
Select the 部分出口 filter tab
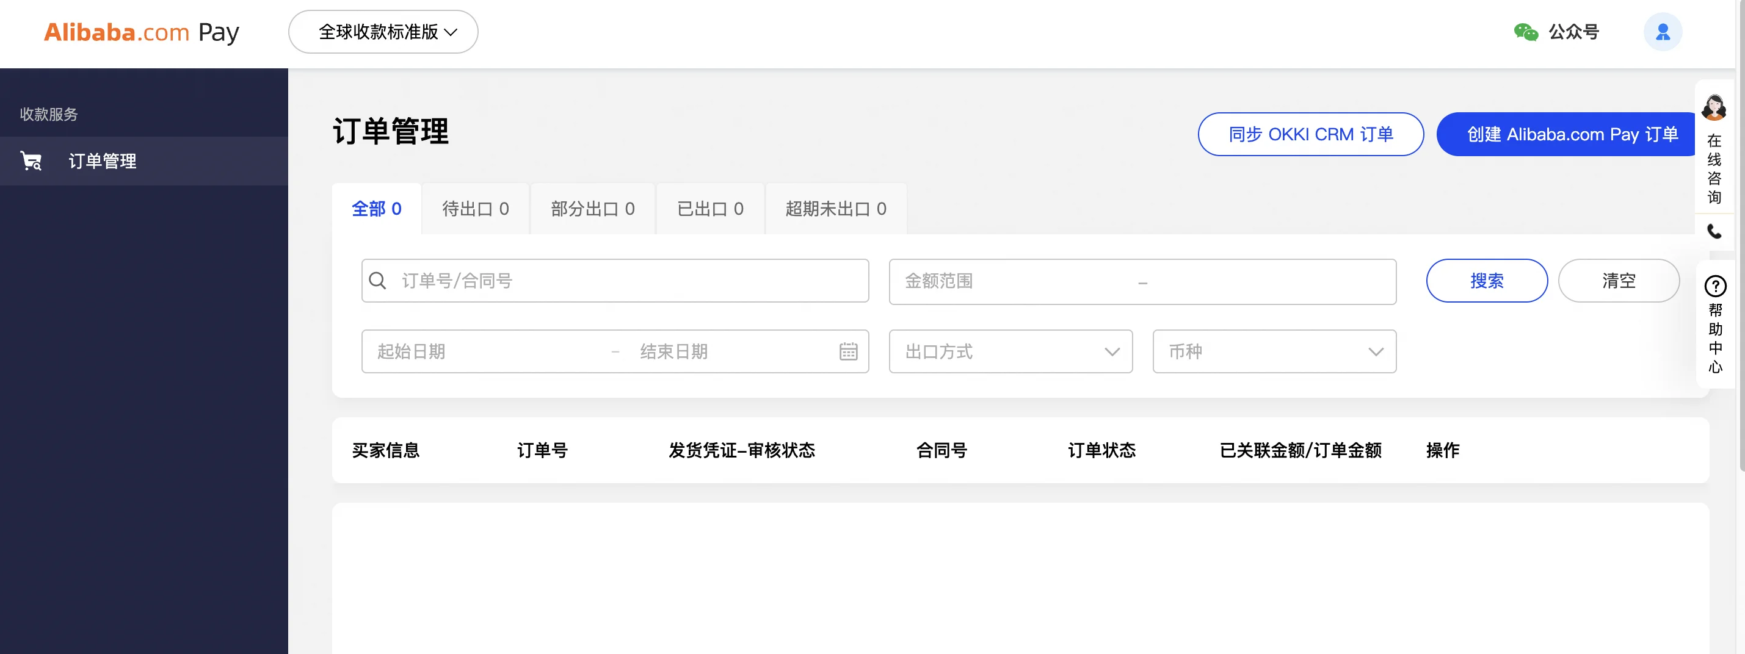point(592,209)
